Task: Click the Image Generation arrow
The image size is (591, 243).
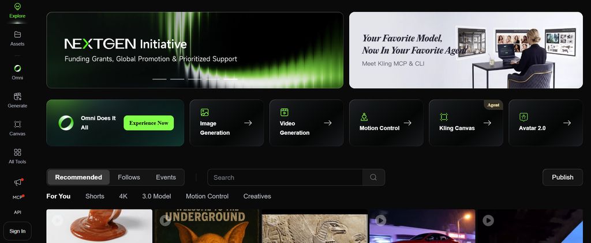Action: point(248,123)
